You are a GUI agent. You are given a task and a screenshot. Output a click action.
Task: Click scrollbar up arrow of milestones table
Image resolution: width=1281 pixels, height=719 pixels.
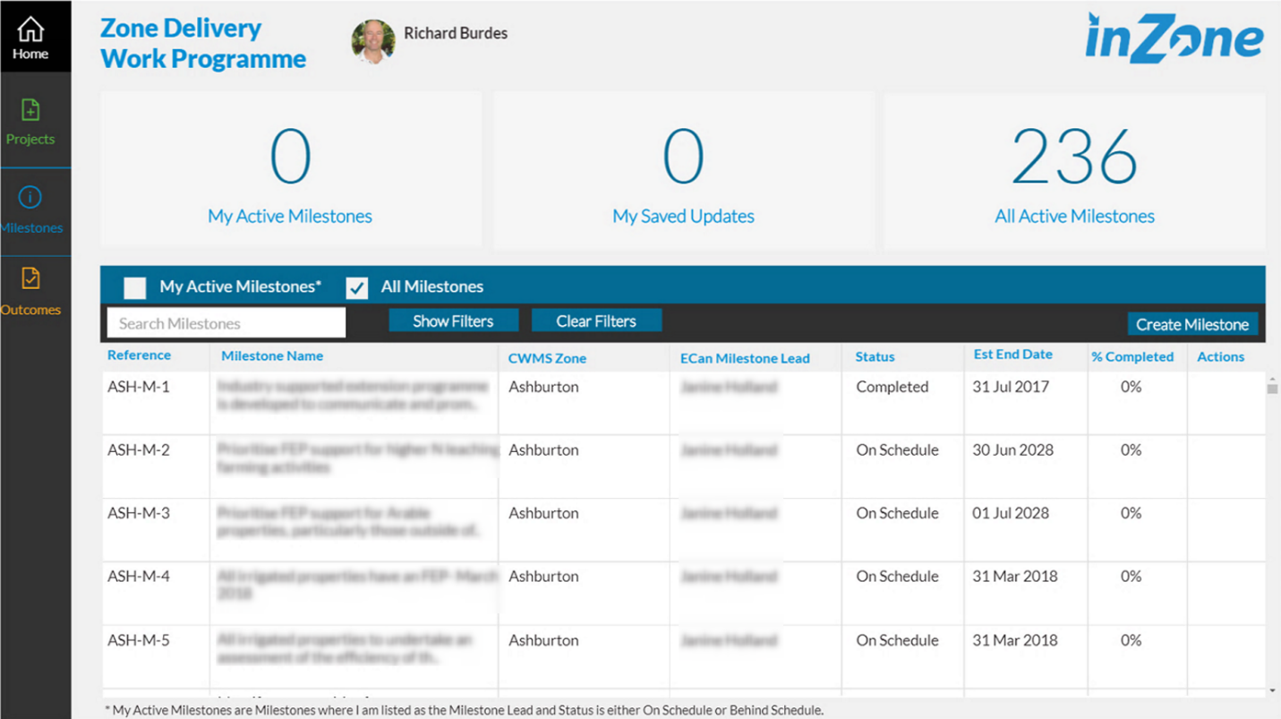pyautogui.click(x=1272, y=380)
